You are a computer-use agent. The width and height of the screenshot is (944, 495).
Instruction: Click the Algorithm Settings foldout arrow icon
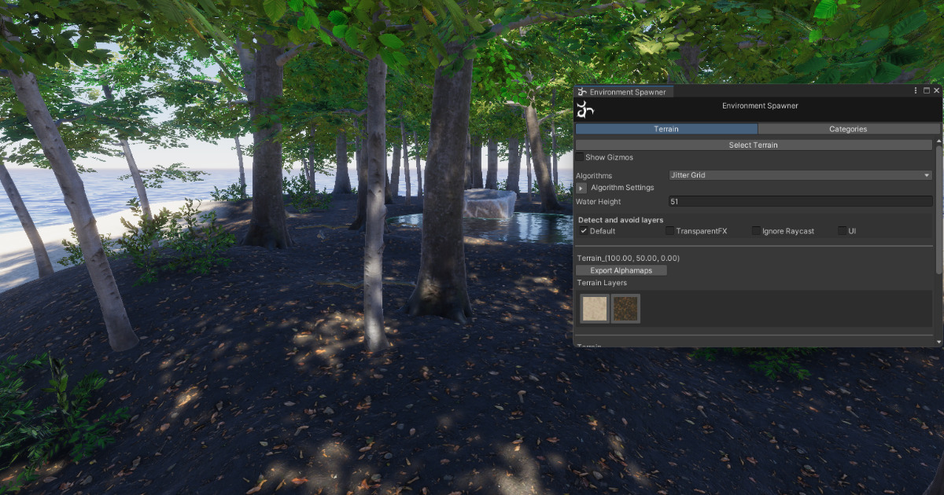click(x=581, y=188)
